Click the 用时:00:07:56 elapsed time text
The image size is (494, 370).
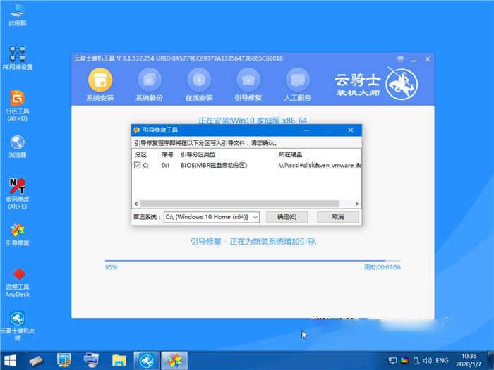coord(382,267)
